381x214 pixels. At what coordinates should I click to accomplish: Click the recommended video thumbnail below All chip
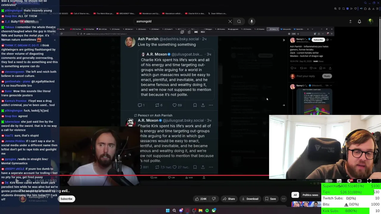[x=306, y=204]
